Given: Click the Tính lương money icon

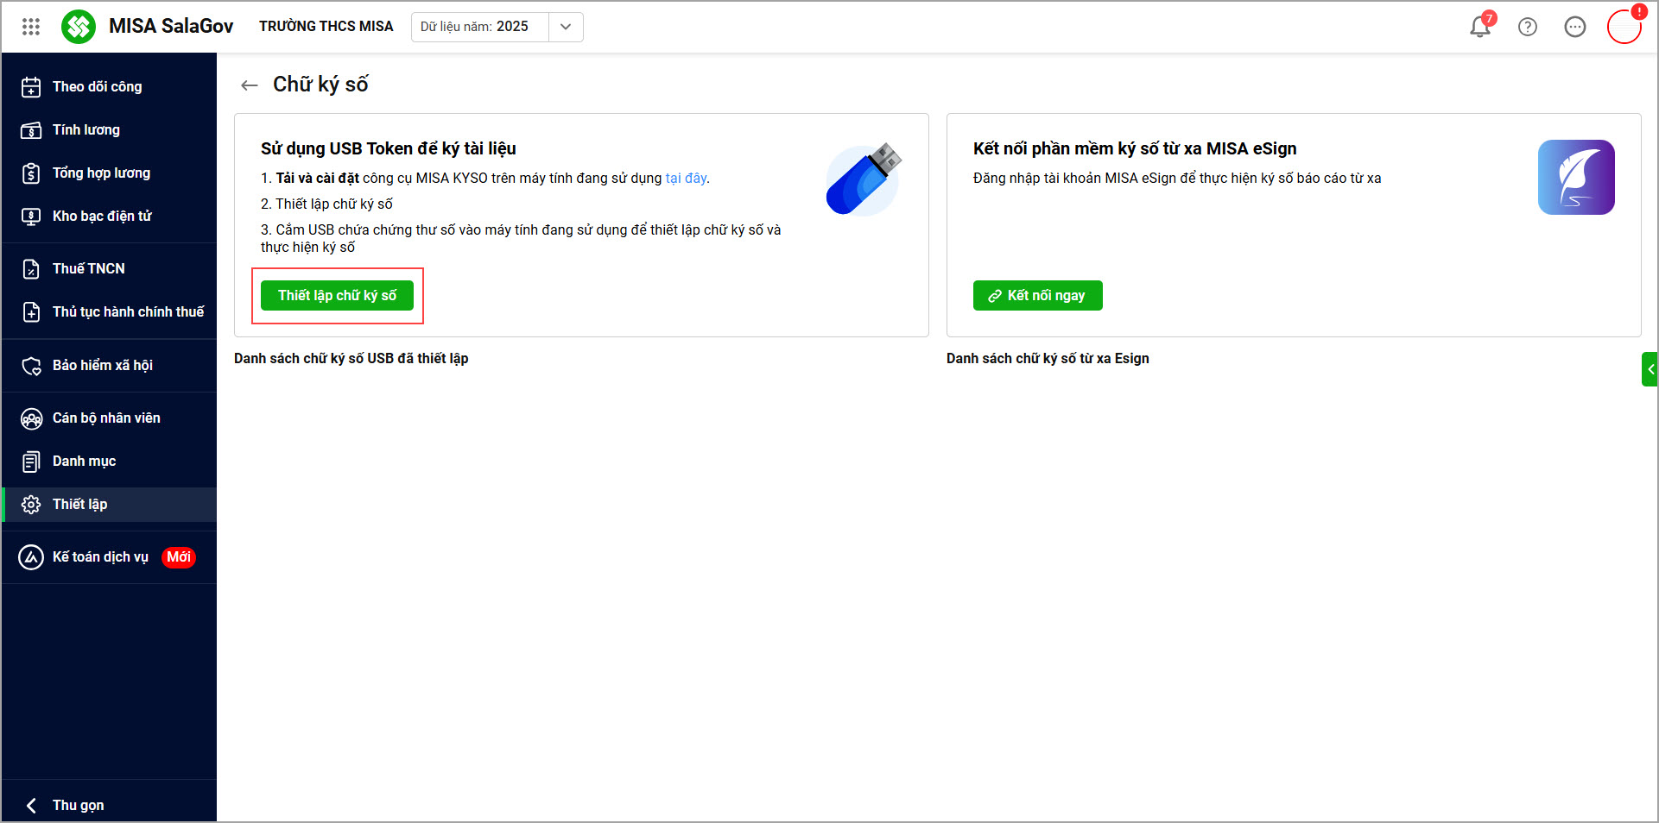Looking at the screenshot, I should pos(31,130).
